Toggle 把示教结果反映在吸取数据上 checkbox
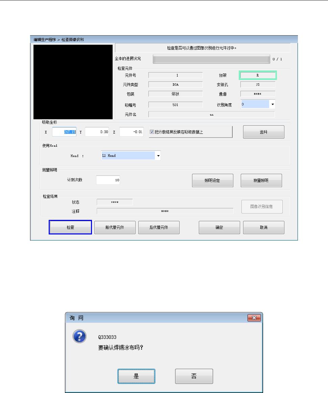The width and height of the screenshot is (328, 393). coord(151,132)
